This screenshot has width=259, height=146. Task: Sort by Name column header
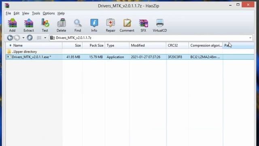coord(34,45)
